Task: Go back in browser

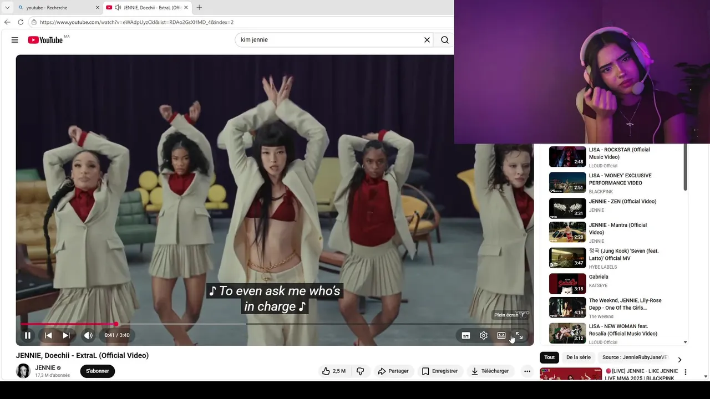Action: 7,22
